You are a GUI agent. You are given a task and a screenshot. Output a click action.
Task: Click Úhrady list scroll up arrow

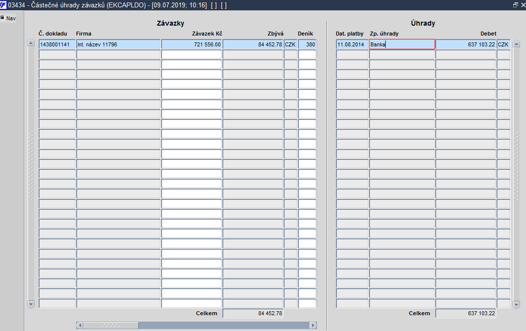coord(517,44)
